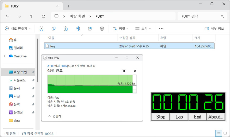230x137 pixels.
Task: Toggle the 세부 정보 details pane
Action: [214, 29]
